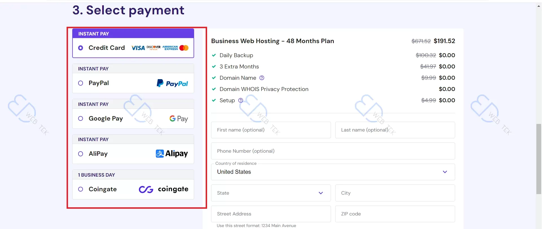Click the crossed-out $100.32 Daily Backup price
Image resolution: width=542 pixels, height=229 pixels.
[426, 55]
